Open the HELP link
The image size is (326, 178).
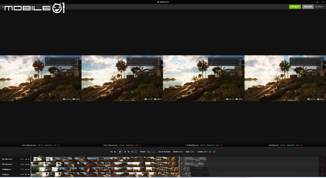(x=319, y=7)
